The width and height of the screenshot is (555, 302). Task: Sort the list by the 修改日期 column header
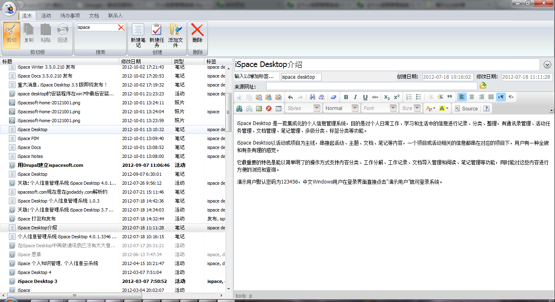(x=145, y=61)
